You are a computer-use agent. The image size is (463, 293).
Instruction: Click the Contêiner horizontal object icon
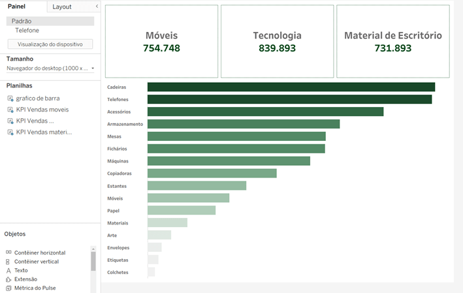(8, 253)
